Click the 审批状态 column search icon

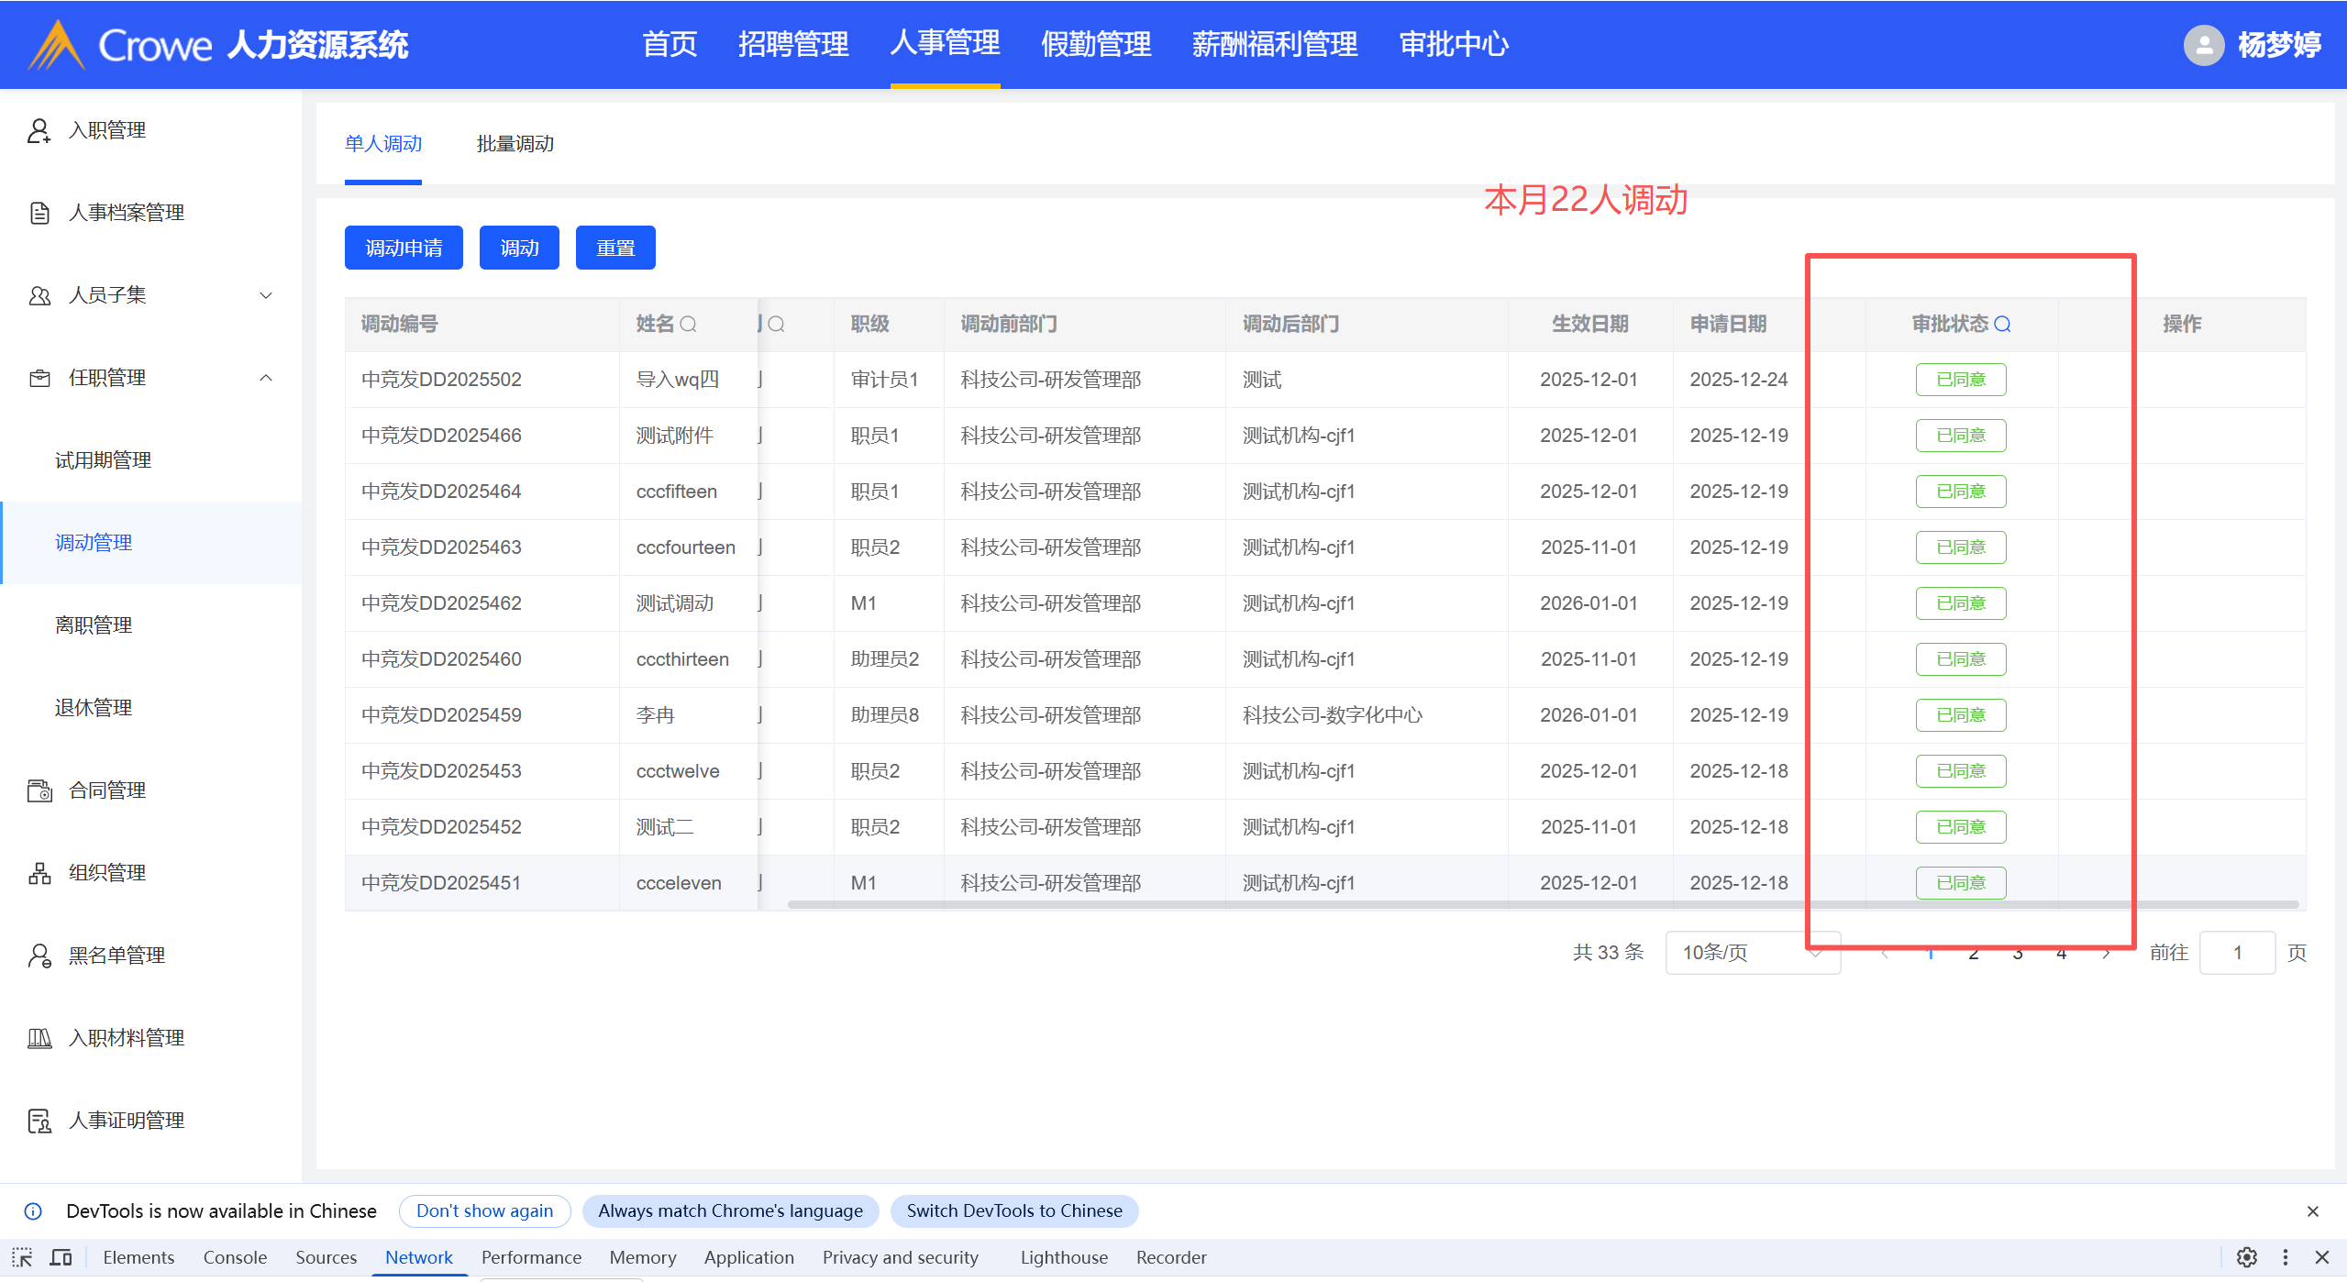(x=2002, y=324)
